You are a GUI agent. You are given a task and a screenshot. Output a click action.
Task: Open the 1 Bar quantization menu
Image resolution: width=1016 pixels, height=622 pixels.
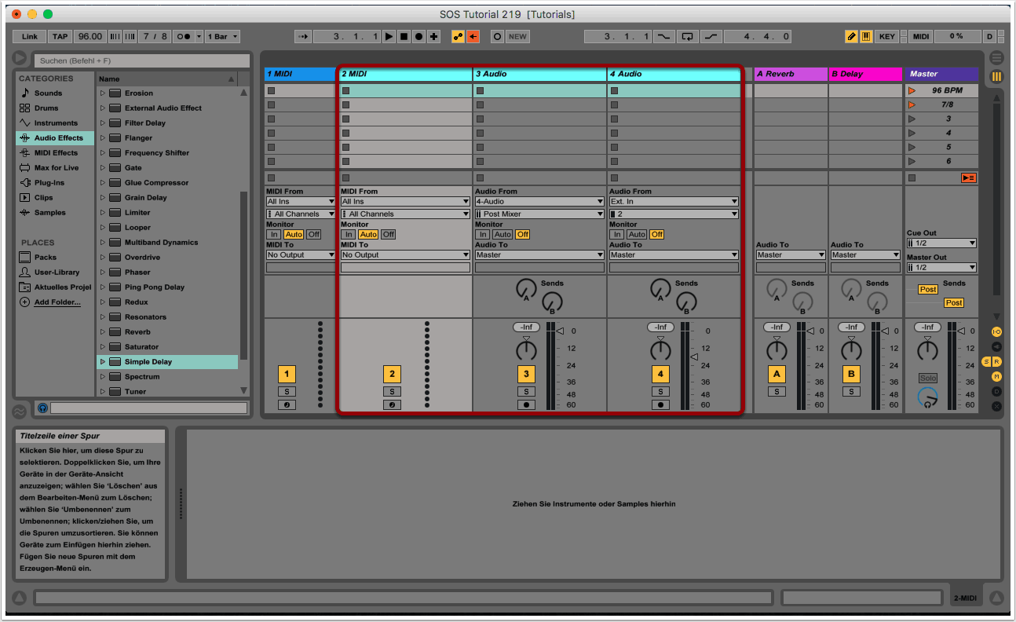click(x=223, y=37)
